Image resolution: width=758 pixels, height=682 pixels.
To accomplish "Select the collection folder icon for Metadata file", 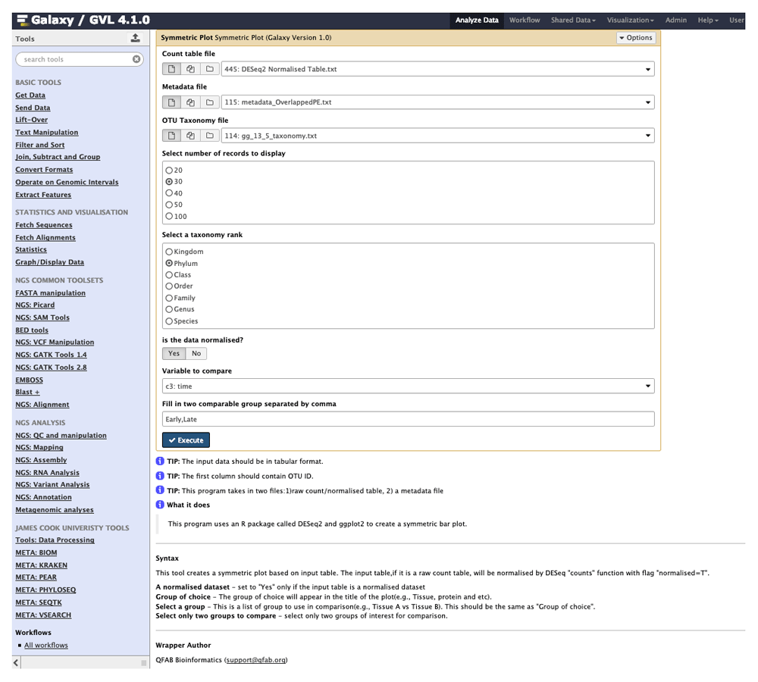I will coord(211,102).
